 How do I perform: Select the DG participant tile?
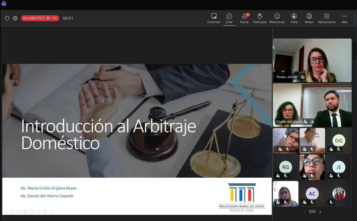click(339, 141)
